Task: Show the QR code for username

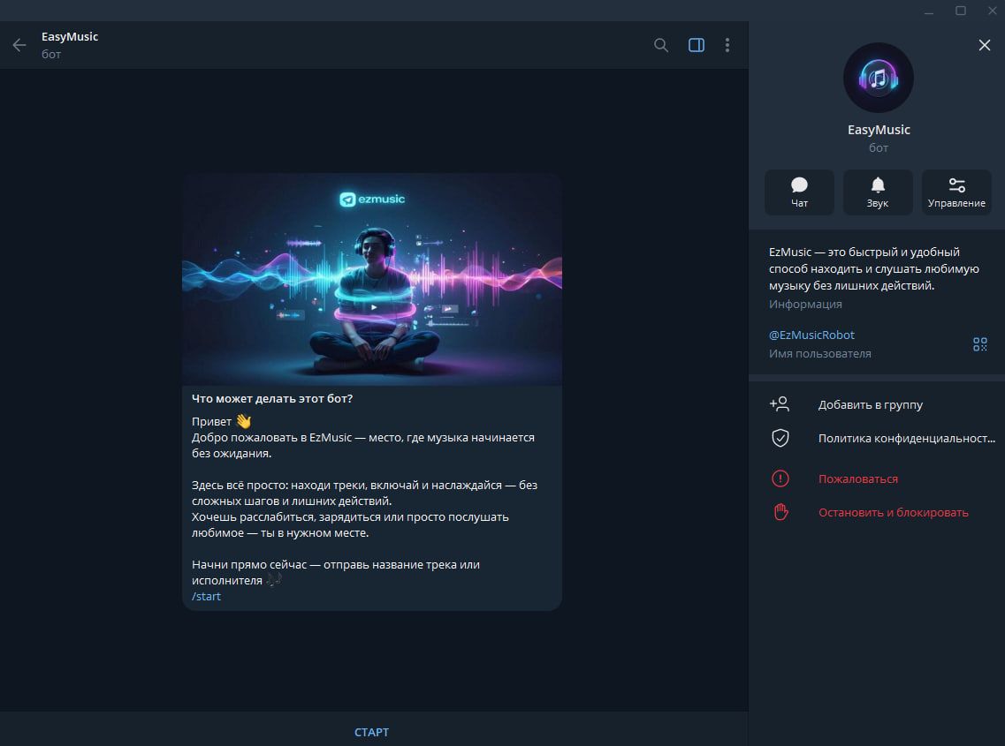Action: [980, 344]
